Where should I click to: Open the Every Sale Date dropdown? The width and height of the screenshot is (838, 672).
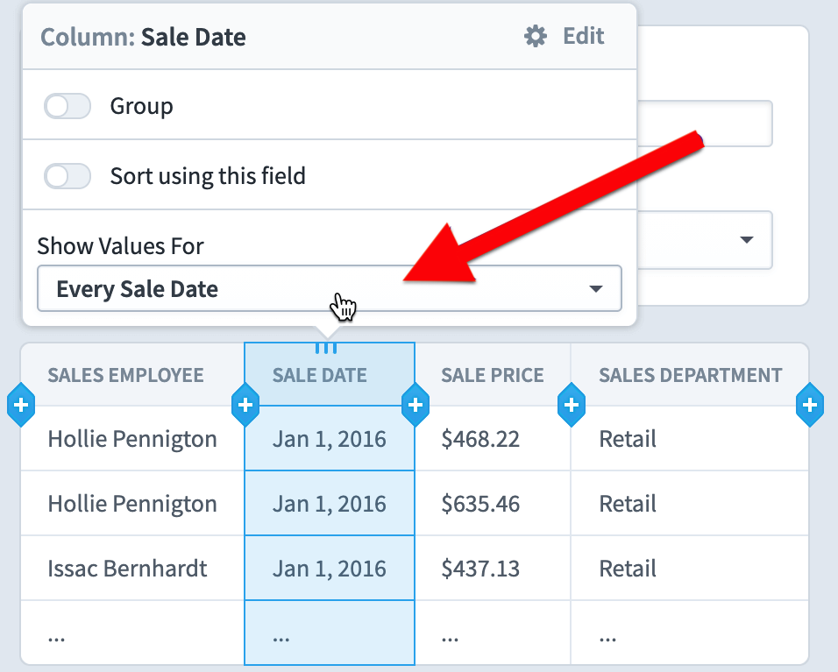(330, 288)
